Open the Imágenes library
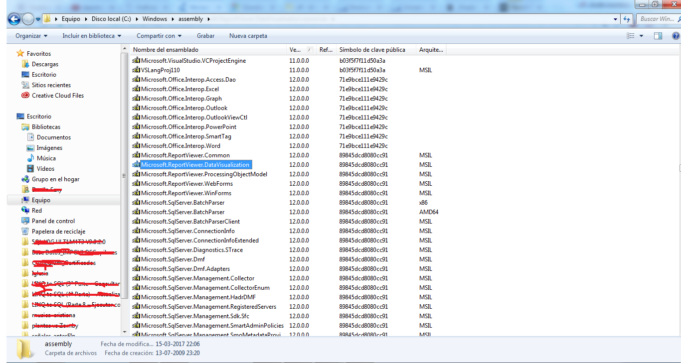 point(49,148)
